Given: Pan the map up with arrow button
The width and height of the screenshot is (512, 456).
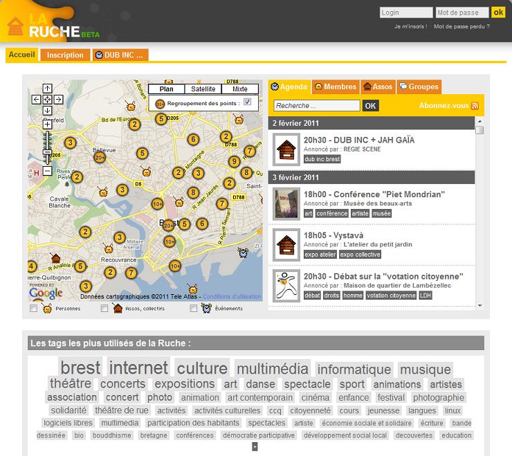Looking at the screenshot, I should [47, 88].
